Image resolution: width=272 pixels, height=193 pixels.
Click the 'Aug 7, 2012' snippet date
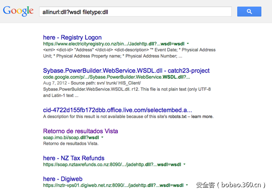click(x=55, y=83)
